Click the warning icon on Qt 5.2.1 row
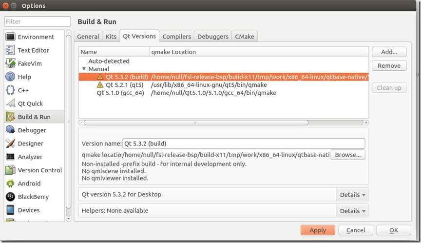Screen dimensions: 421x243 pos(100,85)
